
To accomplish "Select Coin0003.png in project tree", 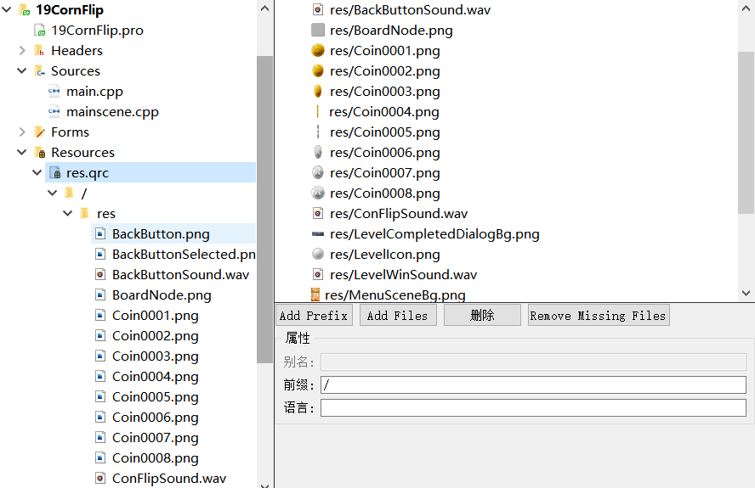I will pyautogui.click(x=155, y=356).
